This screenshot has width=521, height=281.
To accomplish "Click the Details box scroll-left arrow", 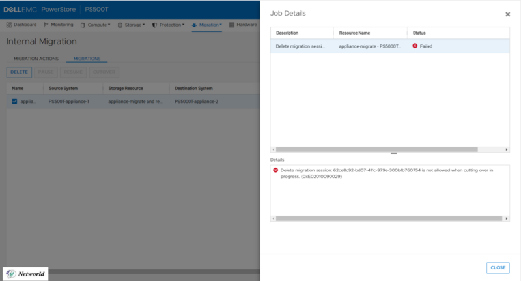I will coord(274,218).
